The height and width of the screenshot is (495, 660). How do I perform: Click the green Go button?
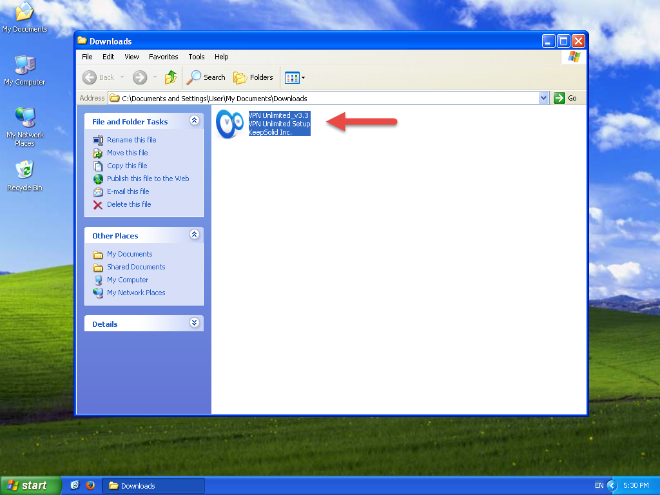pyautogui.click(x=565, y=98)
